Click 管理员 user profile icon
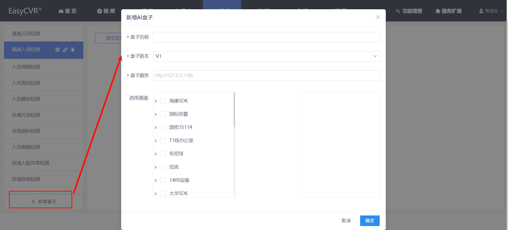Screen dimensions: 508x230 (x=481, y=11)
